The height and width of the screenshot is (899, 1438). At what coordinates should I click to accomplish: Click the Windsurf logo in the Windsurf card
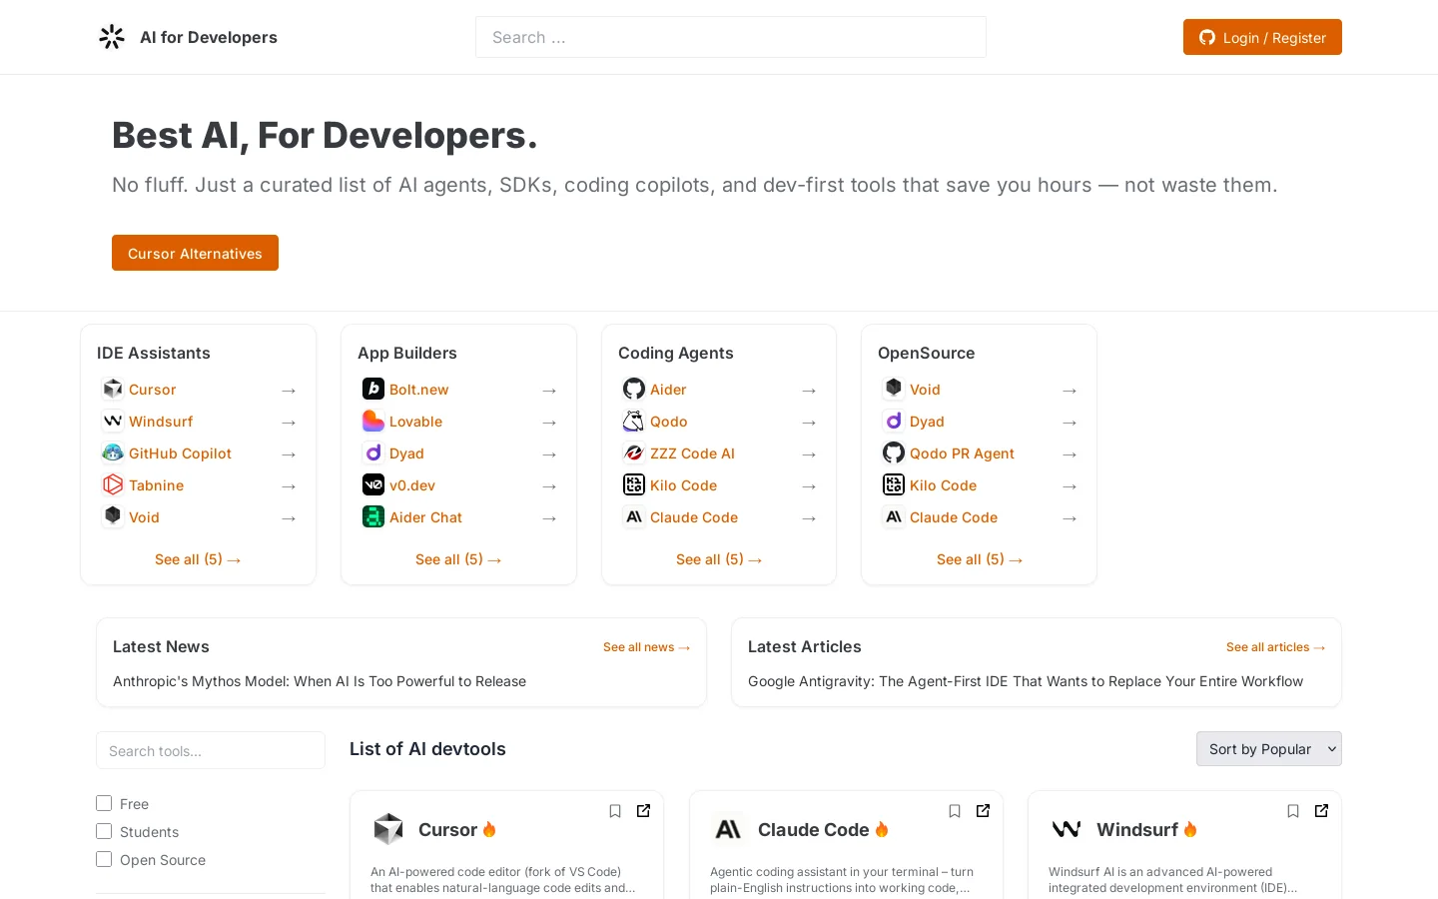click(x=1067, y=829)
